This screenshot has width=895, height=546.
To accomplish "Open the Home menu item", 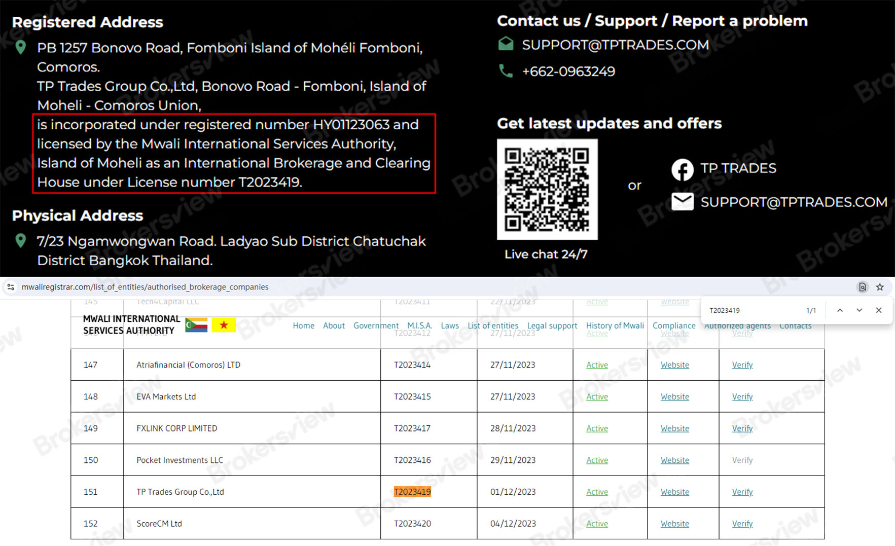I will pos(303,325).
